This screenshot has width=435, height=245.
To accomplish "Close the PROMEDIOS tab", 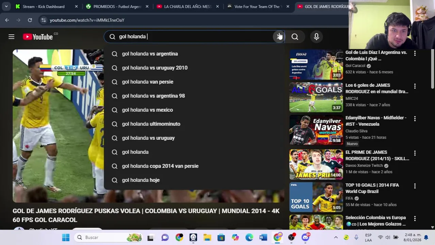I will click(x=147, y=6).
